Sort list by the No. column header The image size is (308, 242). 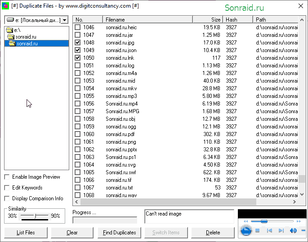click(x=88, y=20)
